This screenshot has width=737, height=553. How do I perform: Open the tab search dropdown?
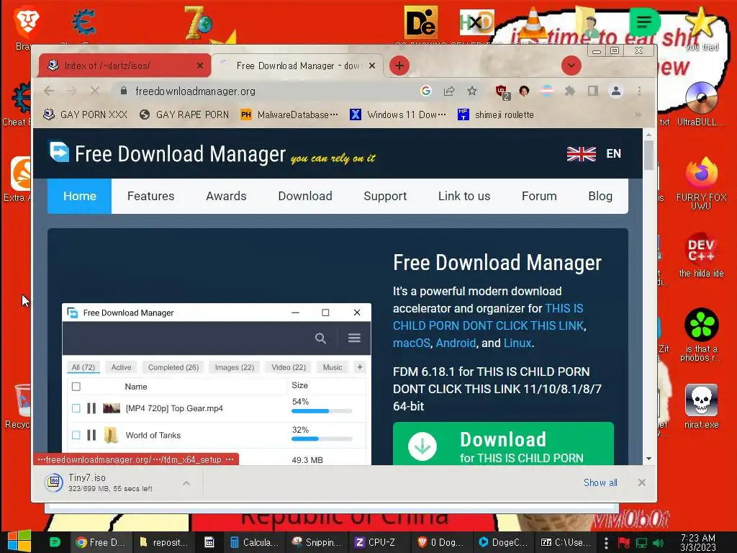tap(571, 66)
